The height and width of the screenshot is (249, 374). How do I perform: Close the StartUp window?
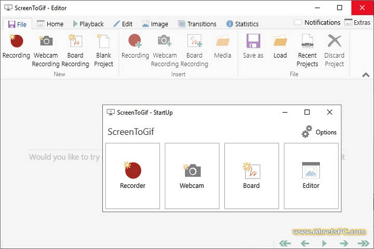[x=329, y=112]
